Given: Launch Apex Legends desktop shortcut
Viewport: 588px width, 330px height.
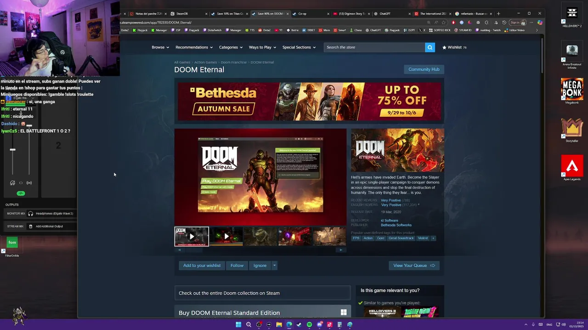Looking at the screenshot, I should (572, 168).
